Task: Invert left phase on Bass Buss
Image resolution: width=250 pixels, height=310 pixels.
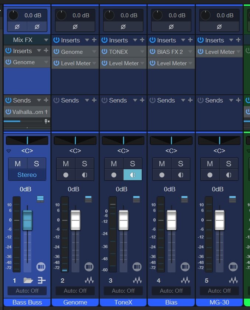Action: pos(17,27)
